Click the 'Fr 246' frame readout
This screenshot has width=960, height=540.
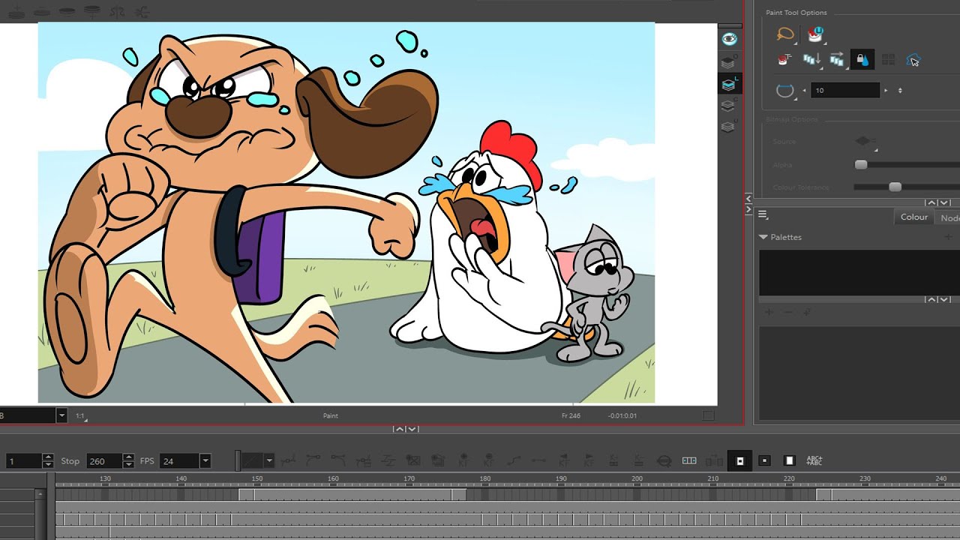coord(571,415)
